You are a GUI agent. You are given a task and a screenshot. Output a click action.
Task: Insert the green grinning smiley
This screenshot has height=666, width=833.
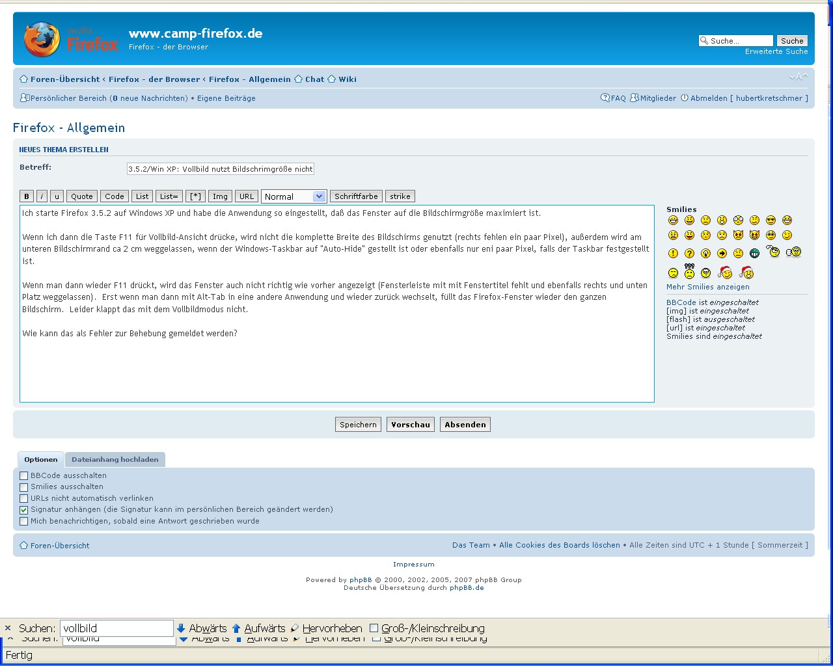[754, 254]
